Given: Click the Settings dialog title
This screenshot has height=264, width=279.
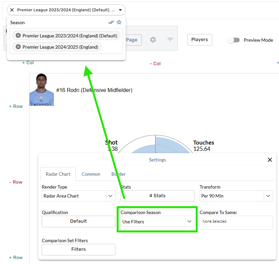Looking at the screenshot, I should point(157,160).
